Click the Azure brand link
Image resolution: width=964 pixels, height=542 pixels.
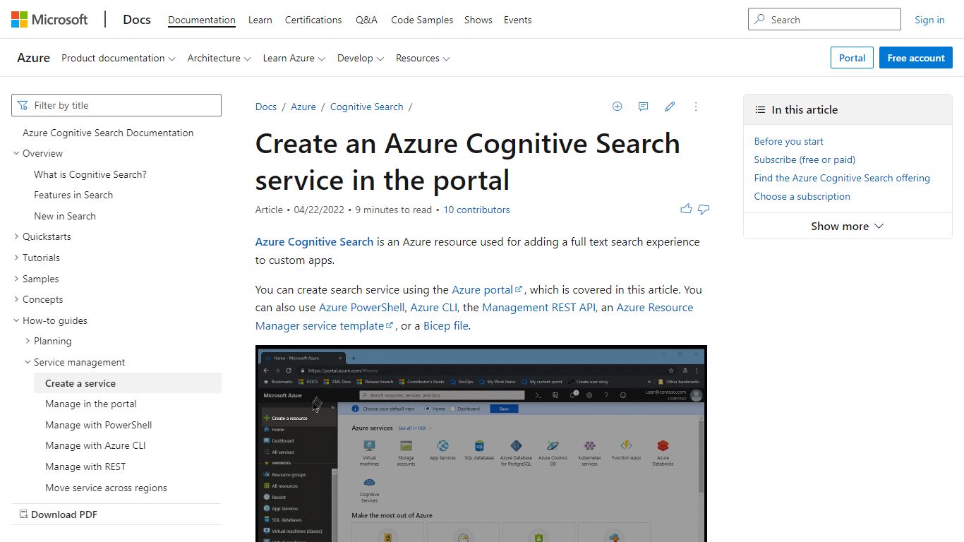pos(33,58)
